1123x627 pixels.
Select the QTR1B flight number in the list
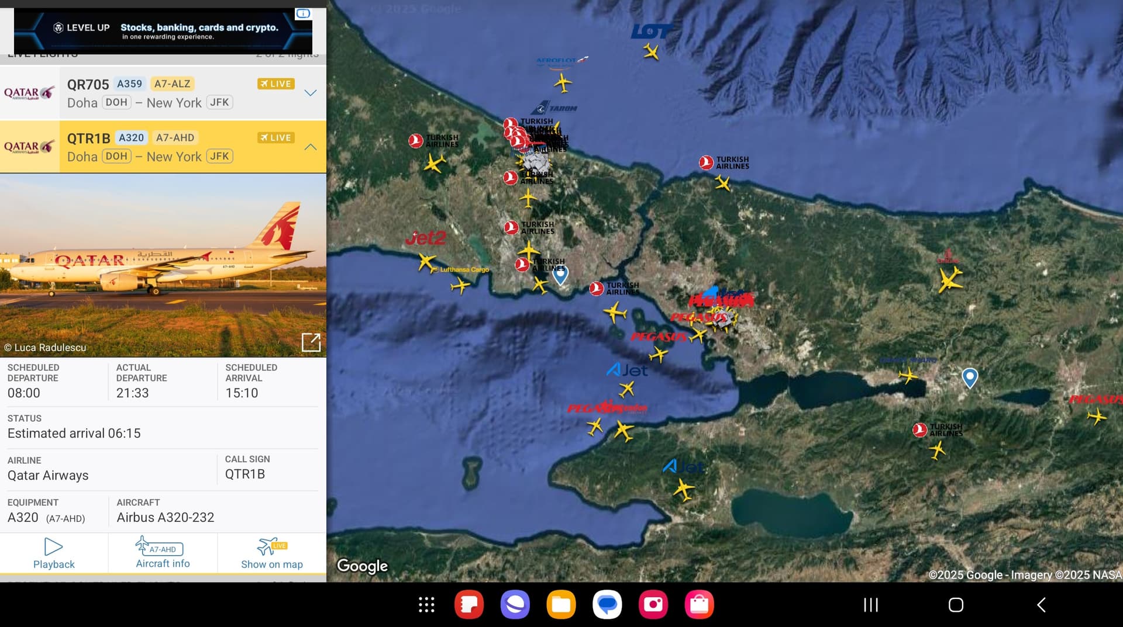click(89, 138)
